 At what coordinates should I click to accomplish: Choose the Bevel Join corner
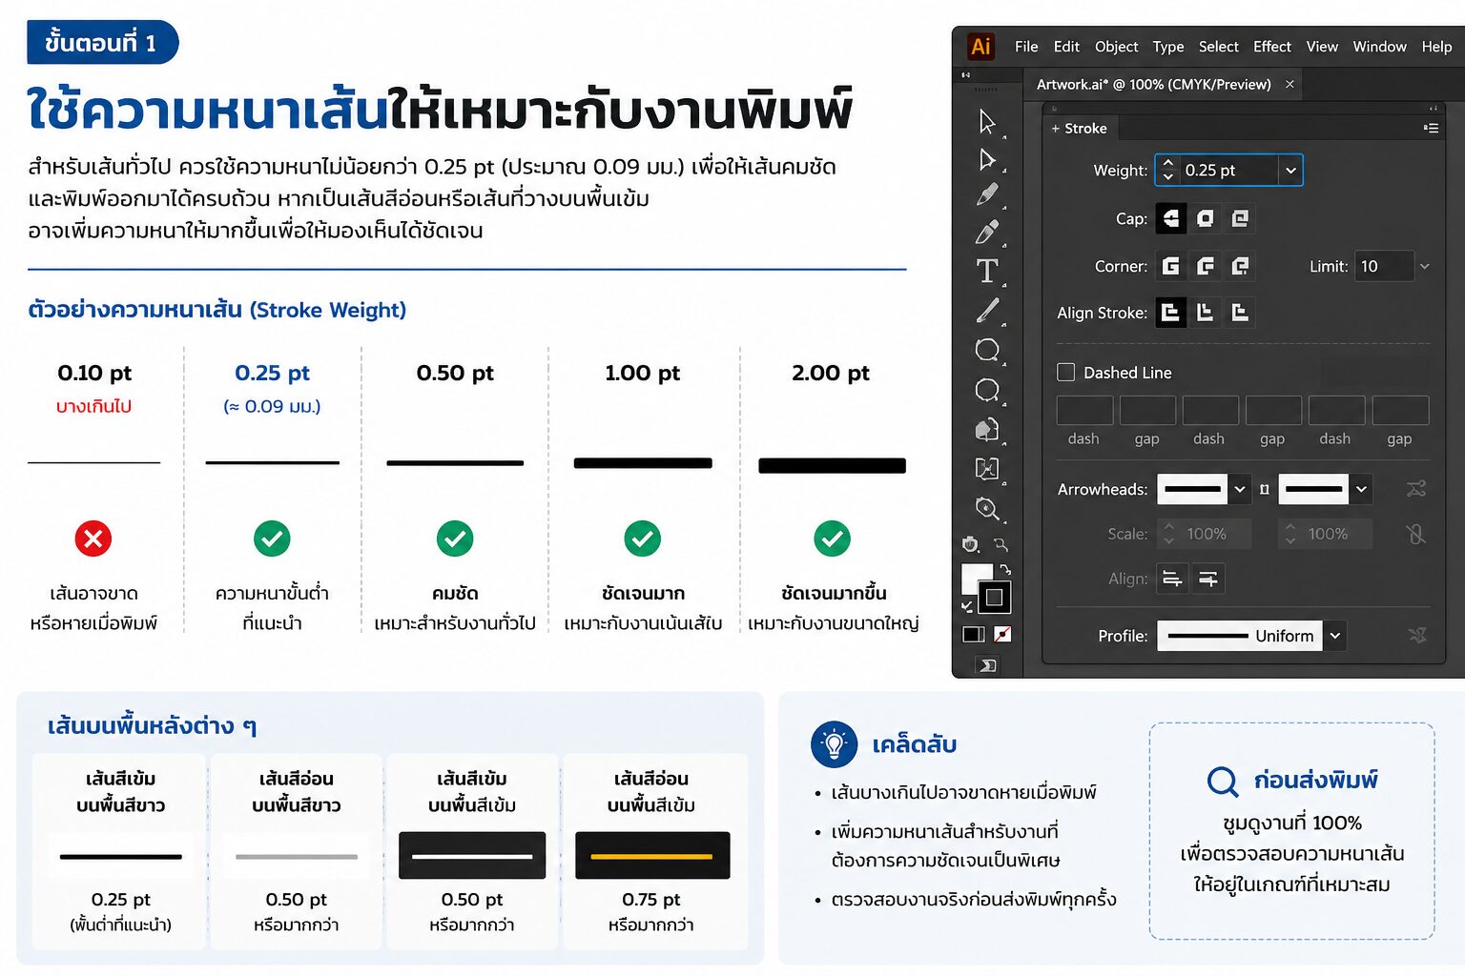(1240, 266)
